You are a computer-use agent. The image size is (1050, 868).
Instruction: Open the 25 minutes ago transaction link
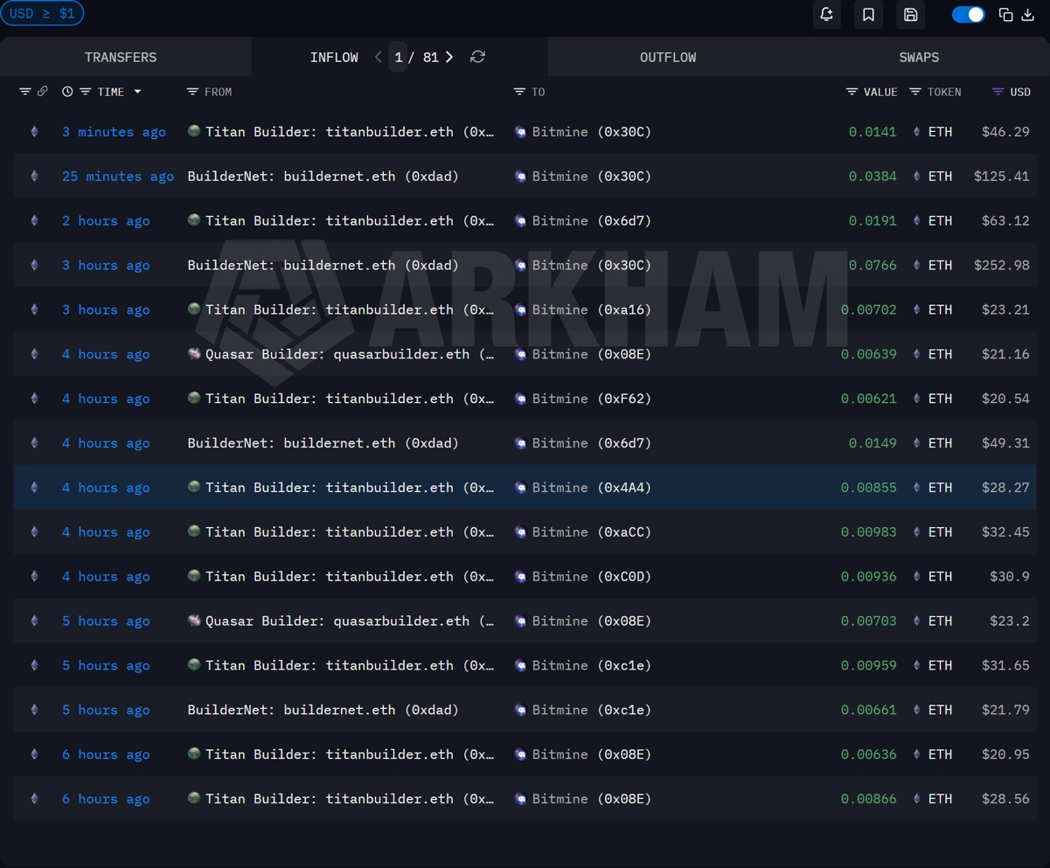click(x=117, y=177)
